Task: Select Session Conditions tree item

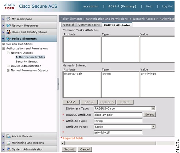Action: pos(19,44)
